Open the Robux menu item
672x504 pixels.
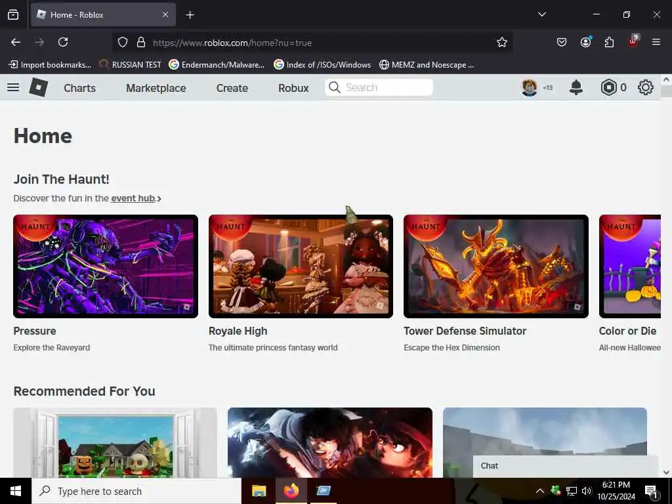[293, 88]
